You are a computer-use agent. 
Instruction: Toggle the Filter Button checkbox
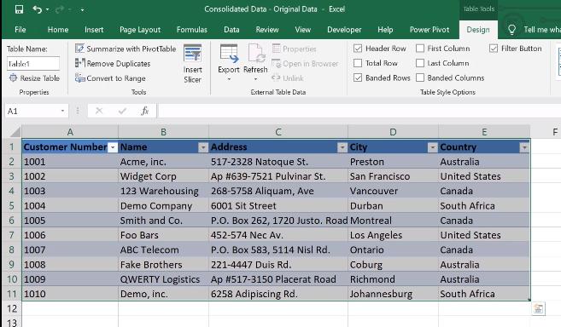point(494,49)
